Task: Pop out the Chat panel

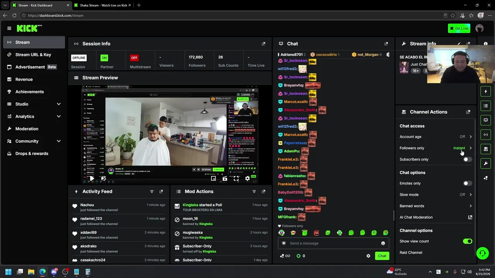Action: pos(386,44)
